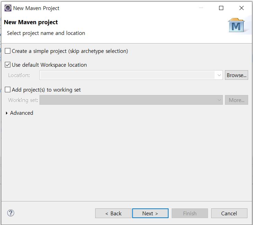Open the Location dropdown arrow
The height and width of the screenshot is (225, 253).
(x=219, y=75)
